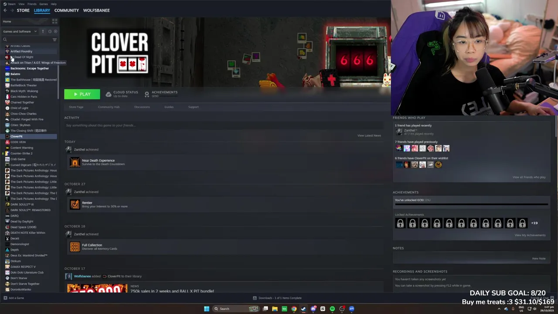Open Zanthel's avatar in friends who play

point(398,131)
